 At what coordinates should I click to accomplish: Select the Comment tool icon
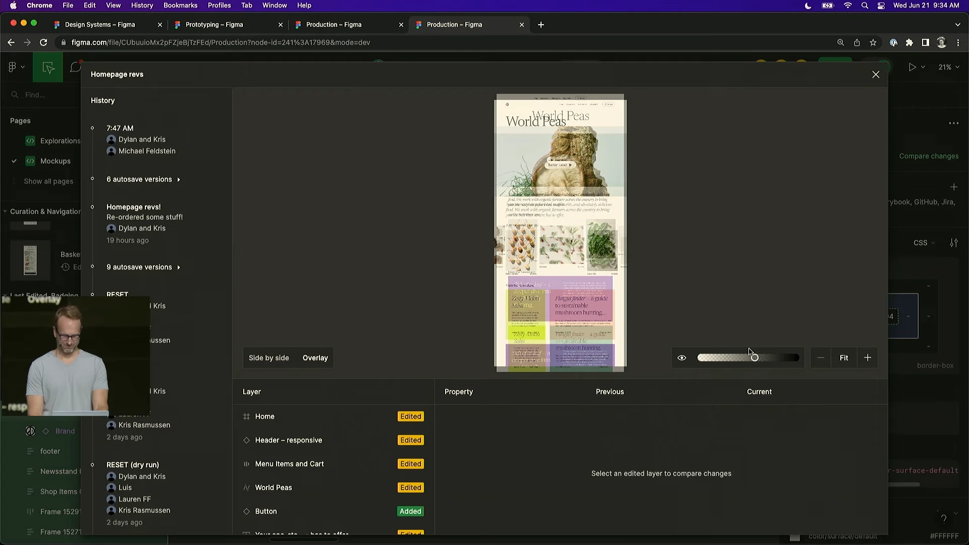click(x=75, y=67)
